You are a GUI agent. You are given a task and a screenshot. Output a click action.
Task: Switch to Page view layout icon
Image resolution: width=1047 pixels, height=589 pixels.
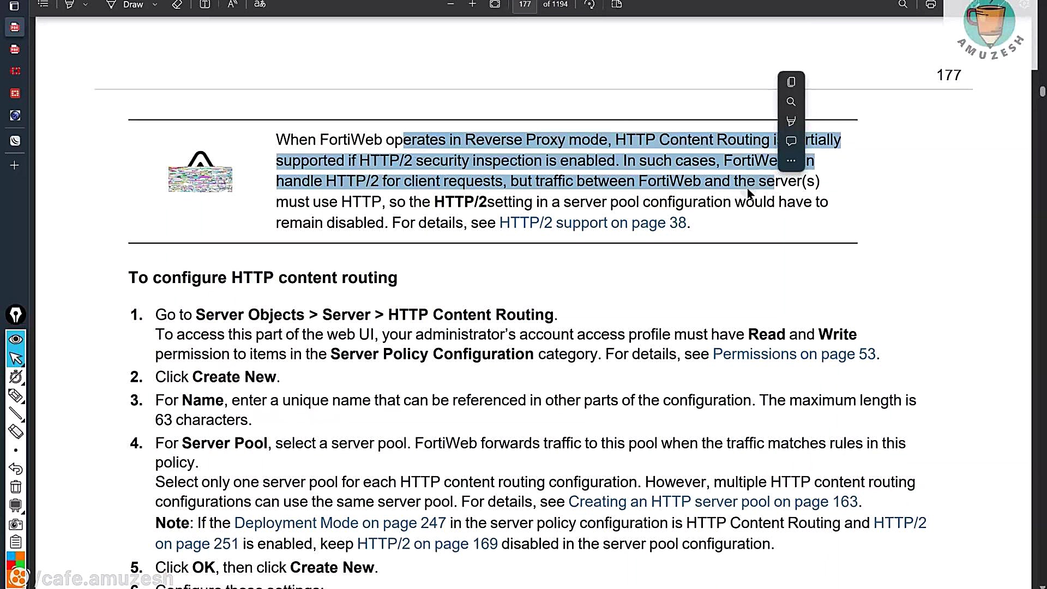pyautogui.click(x=617, y=4)
